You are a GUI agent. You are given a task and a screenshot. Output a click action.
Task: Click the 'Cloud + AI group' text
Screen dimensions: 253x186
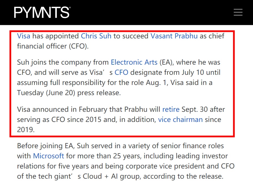coord(111,176)
